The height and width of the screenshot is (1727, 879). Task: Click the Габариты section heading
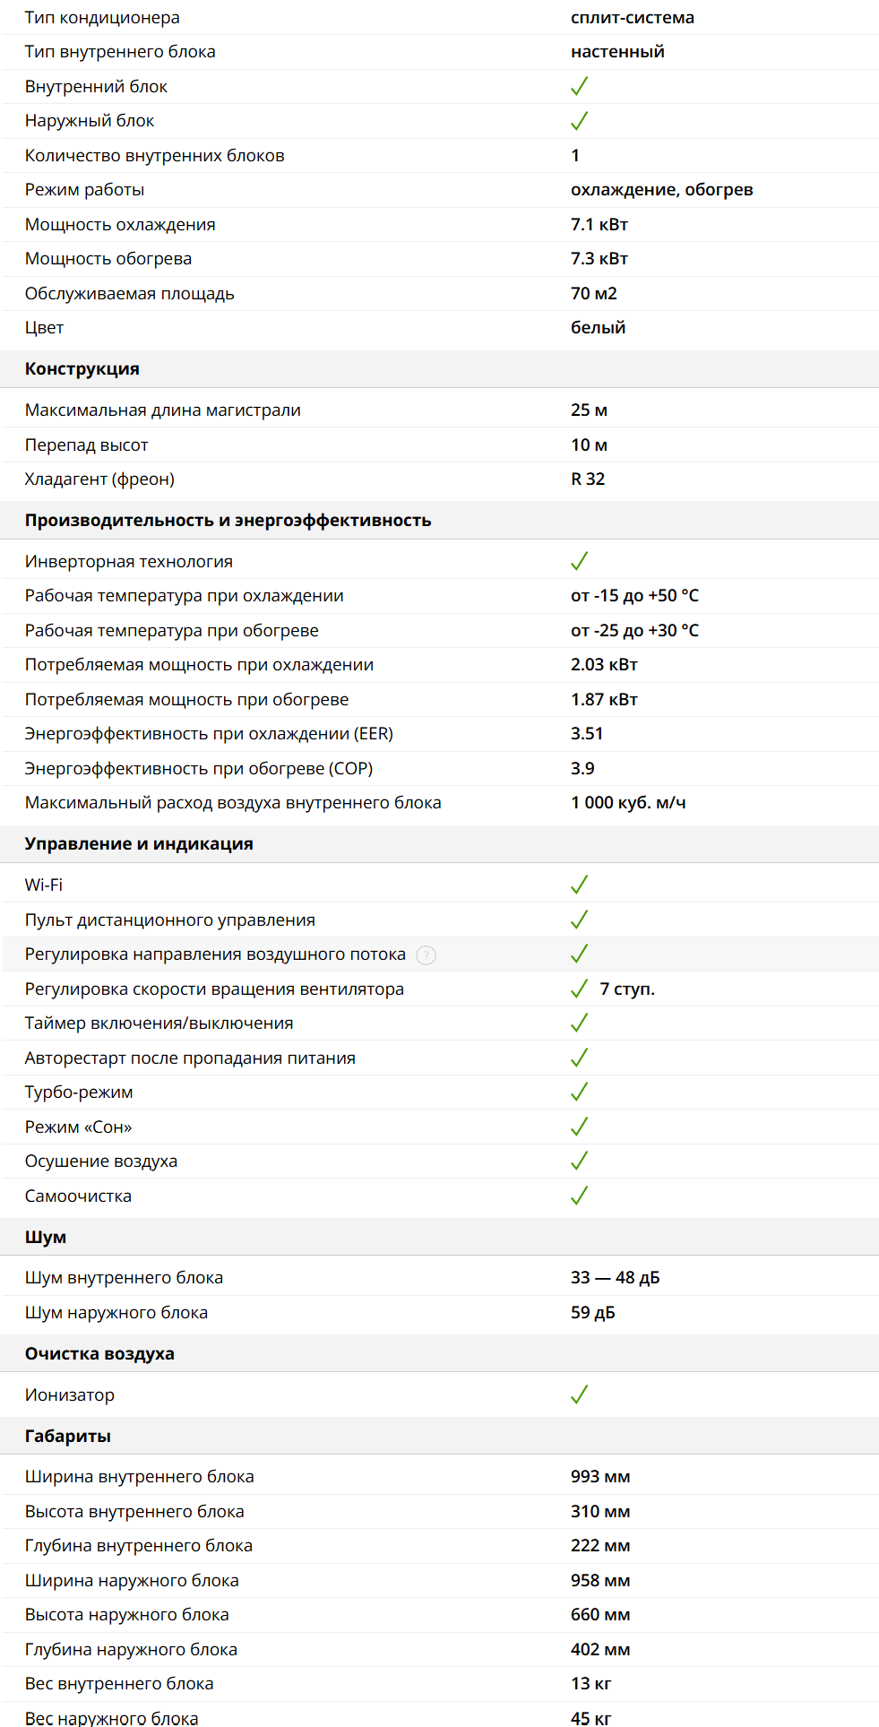point(68,1437)
